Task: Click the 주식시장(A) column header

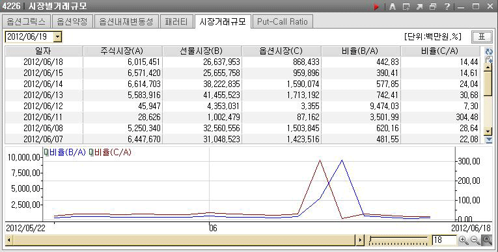Action: 122,51
